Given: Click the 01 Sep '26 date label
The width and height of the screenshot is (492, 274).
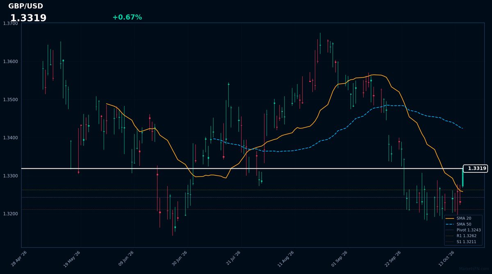Looking at the screenshot, I should point(339,259).
